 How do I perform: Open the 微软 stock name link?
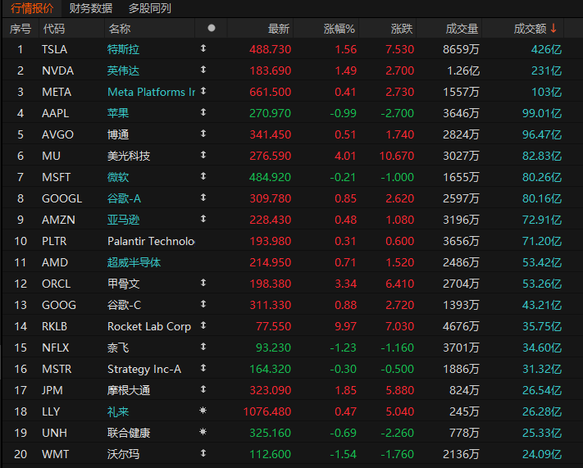tap(118, 177)
